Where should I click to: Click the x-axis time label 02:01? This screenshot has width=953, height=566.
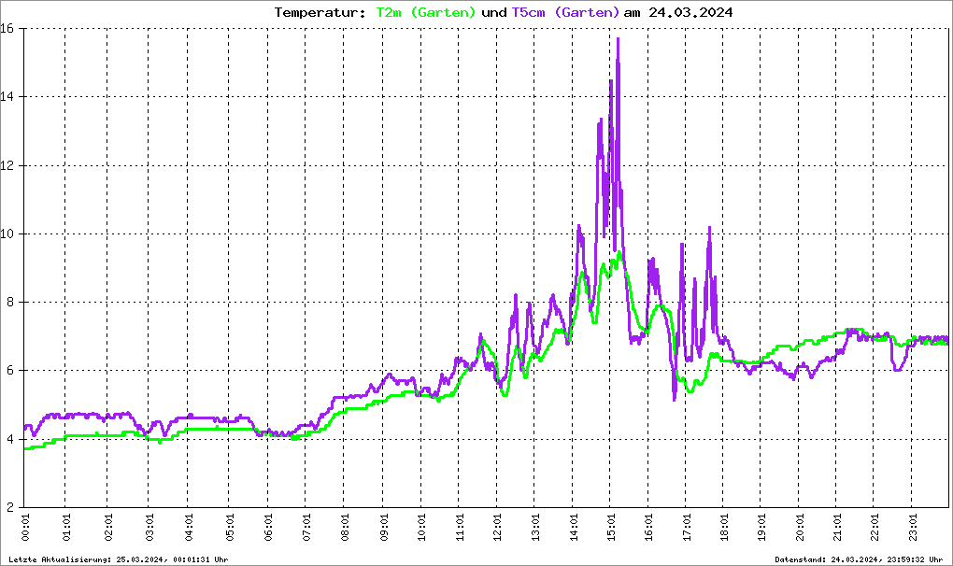point(108,527)
